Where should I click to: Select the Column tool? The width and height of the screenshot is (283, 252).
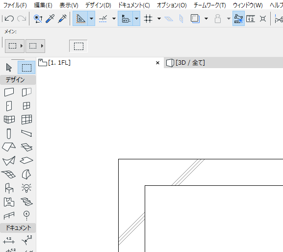tap(9, 134)
